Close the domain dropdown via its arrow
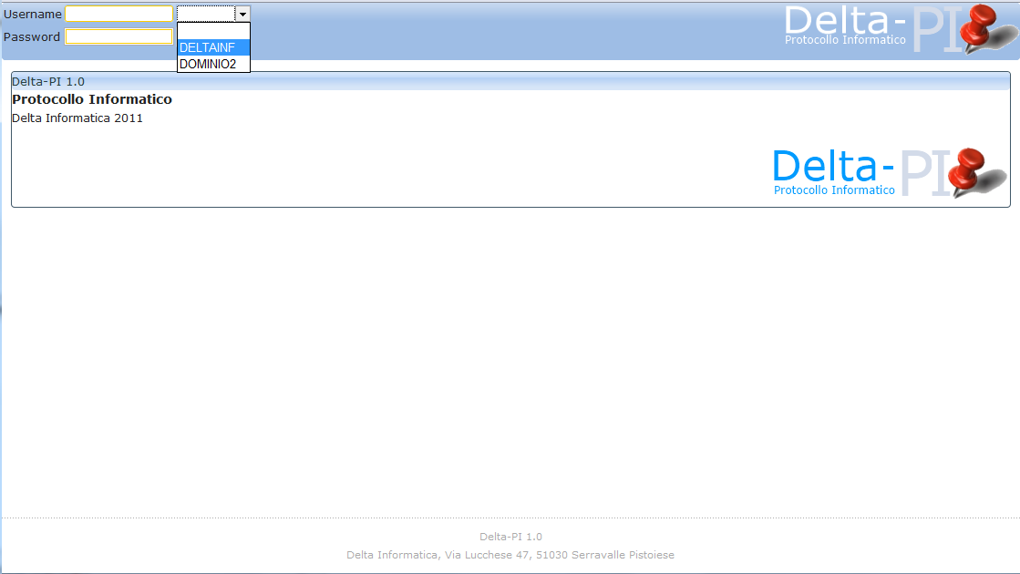Screen dimensions: 1020x574 click(x=242, y=14)
